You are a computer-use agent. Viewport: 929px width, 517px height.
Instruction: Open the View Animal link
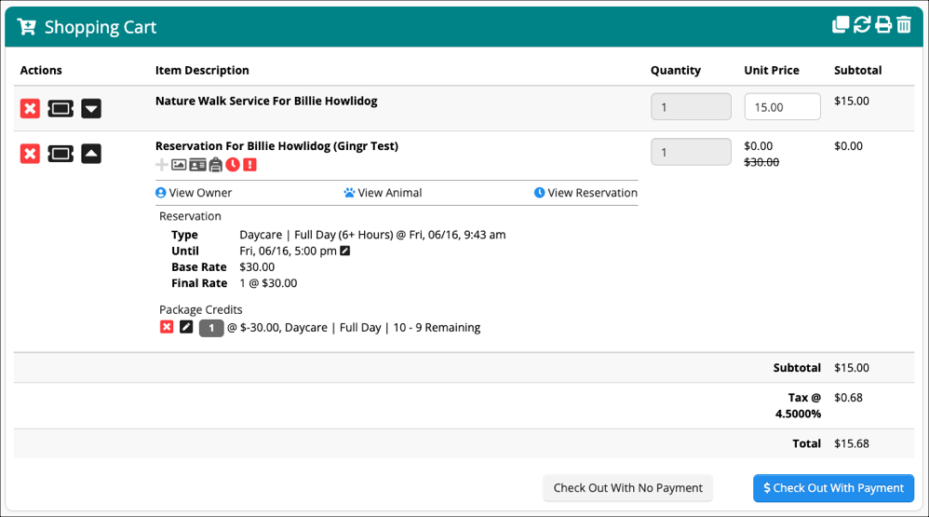point(383,193)
